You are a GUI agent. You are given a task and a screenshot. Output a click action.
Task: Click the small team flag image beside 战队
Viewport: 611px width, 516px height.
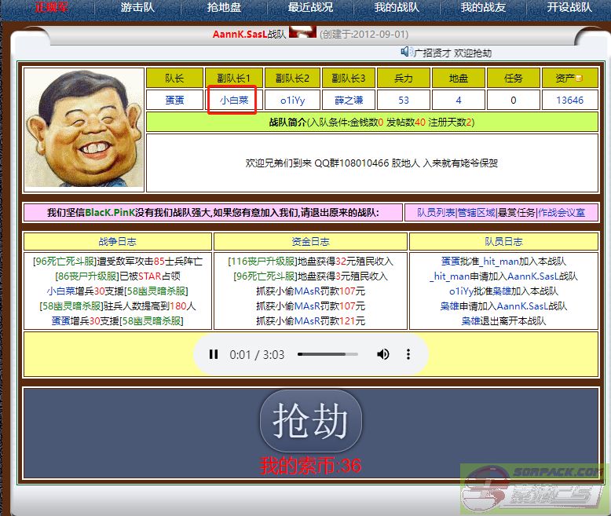click(x=302, y=33)
